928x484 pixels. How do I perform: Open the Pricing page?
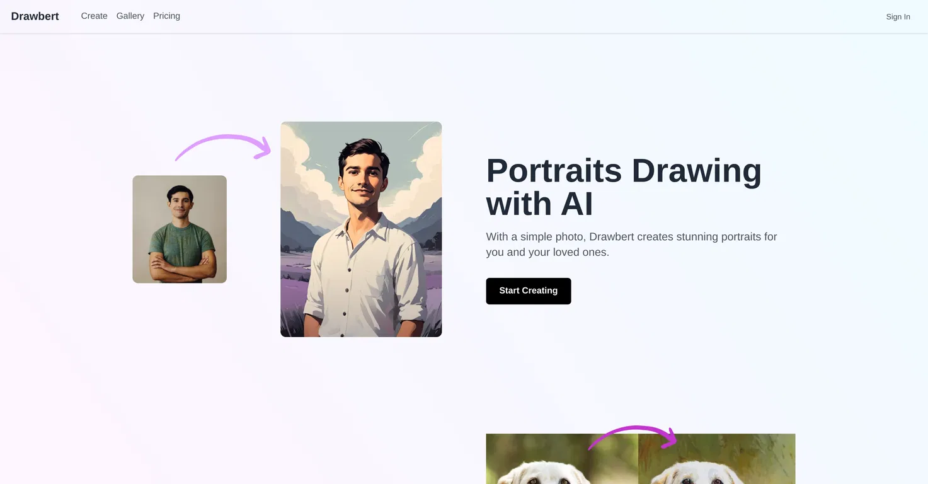pyautogui.click(x=166, y=16)
